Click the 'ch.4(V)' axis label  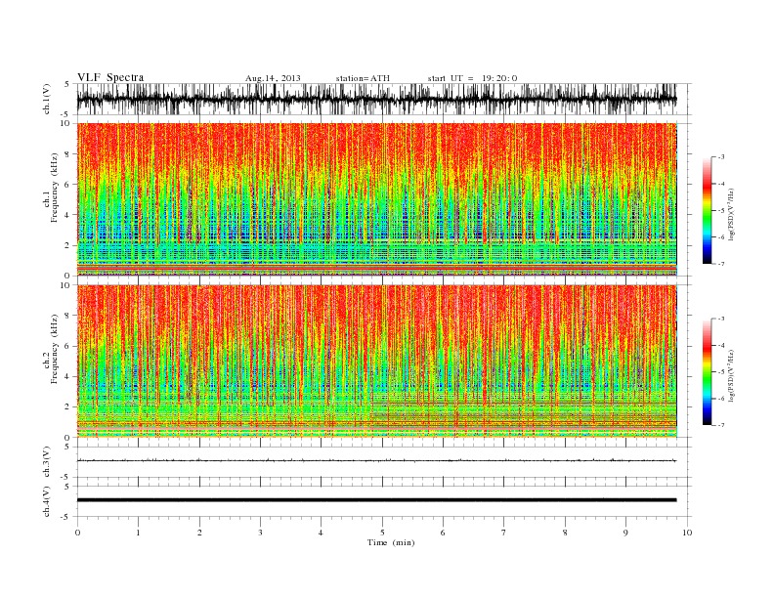point(47,501)
